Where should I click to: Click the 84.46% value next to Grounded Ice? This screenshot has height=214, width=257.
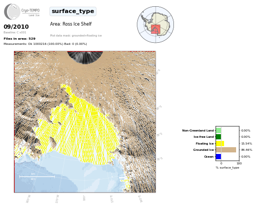pyautogui.click(x=247, y=150)
